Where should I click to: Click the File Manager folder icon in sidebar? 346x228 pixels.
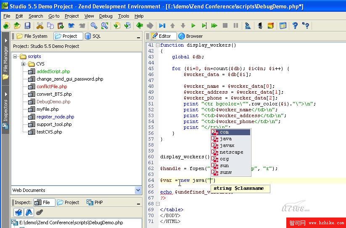point(5,77)
